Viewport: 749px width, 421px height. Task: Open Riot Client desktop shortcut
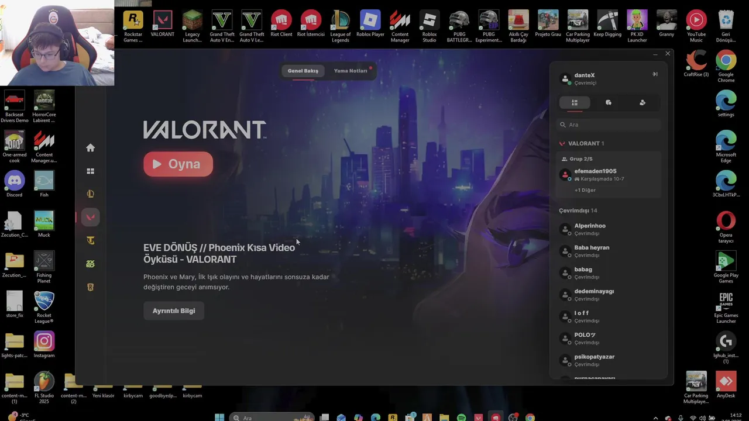(x=281, y=23)
